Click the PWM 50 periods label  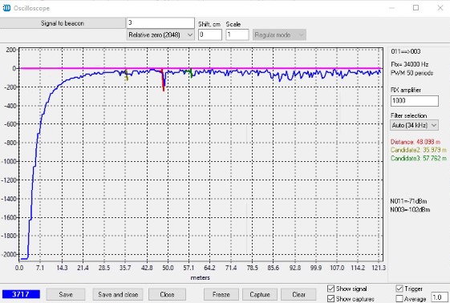point(411,73)
